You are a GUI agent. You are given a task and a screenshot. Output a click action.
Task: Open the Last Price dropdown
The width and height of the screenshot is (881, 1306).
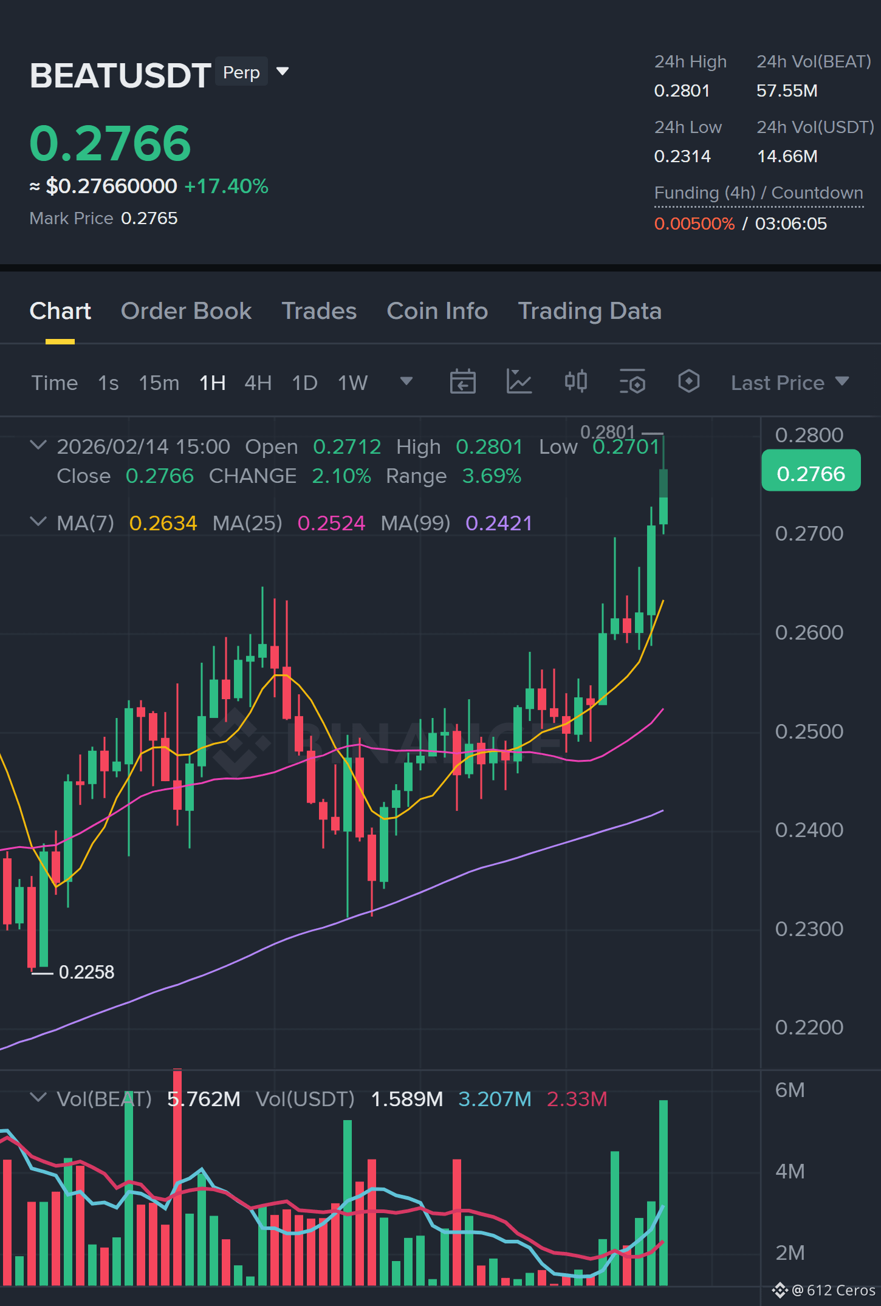(790, 383)
